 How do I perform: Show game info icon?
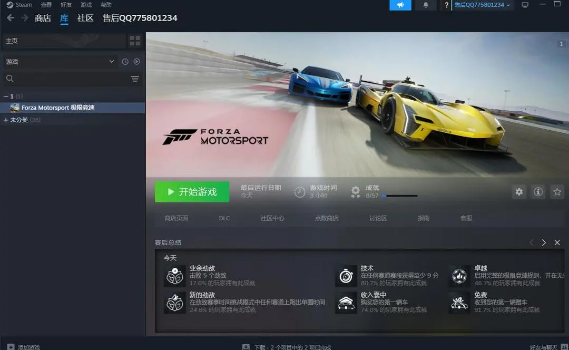point(538,192)
